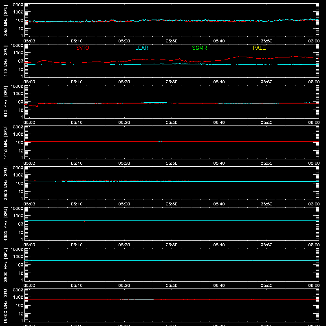Click the green SGMR legend label
Viewport: 326px width, 326px height.
(199, 48)
